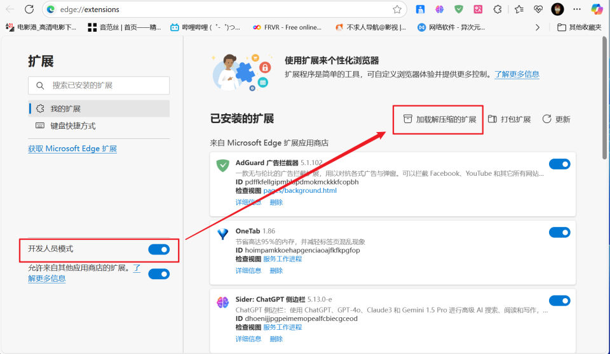Viewport: 610px width, 354px height.
Task: Click the page vertical scrollbar
Action: (x=604, y=98)
